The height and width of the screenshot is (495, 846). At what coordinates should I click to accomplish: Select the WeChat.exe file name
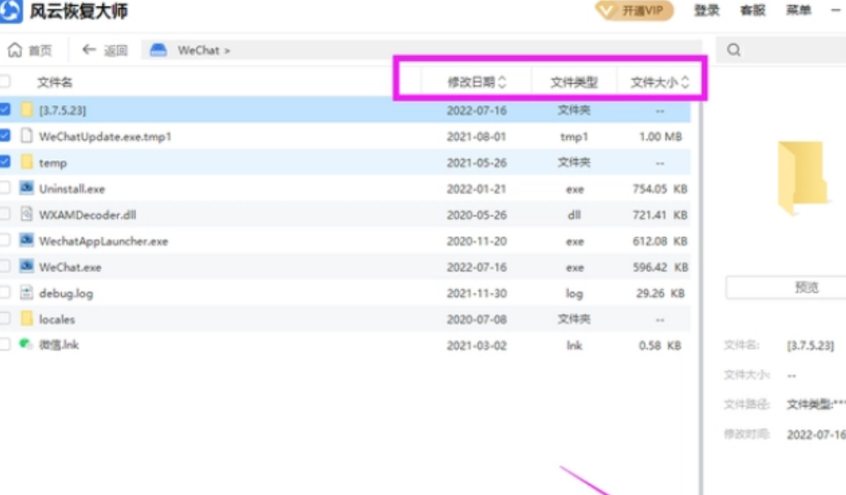click(x=70, y=267)
